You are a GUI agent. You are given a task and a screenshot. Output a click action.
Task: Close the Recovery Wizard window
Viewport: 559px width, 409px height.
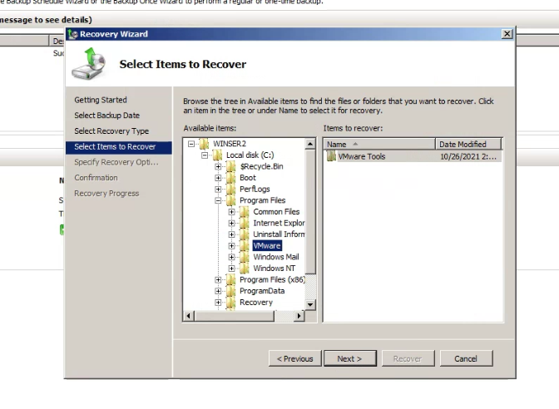coord(507,34)
